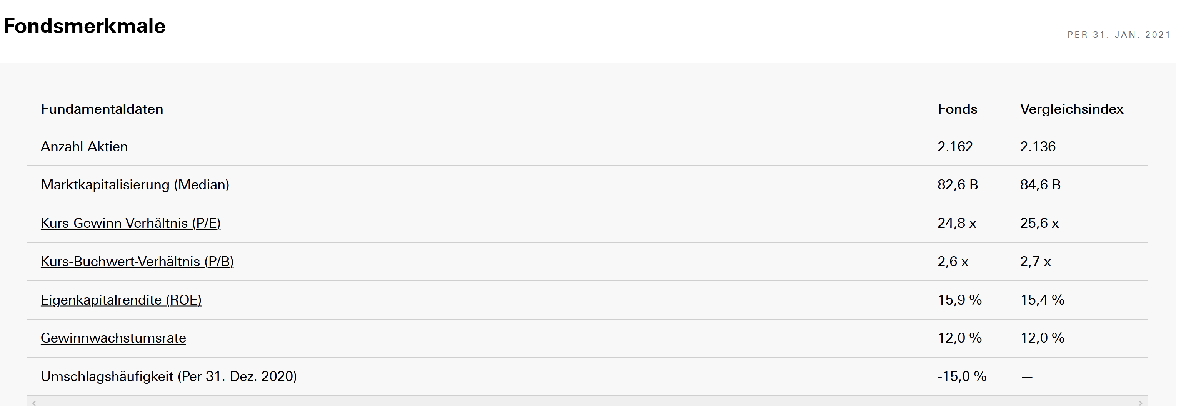Click the Fonds value 2.162
Screen dimensions: 1186x406
click(x=955, y=147)
